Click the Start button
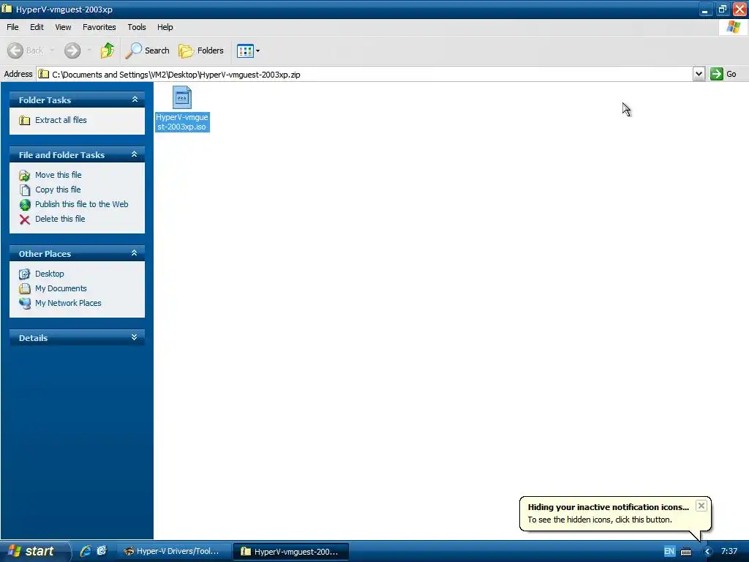749x562 pixels. tap(34, 551)
